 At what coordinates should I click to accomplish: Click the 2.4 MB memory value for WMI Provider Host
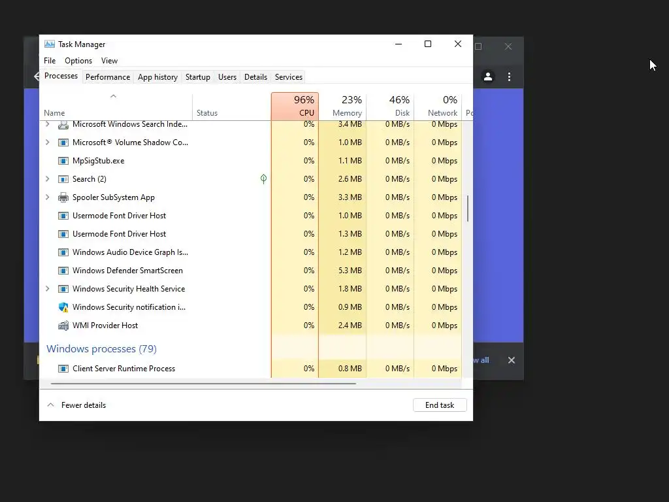point(350,326)
